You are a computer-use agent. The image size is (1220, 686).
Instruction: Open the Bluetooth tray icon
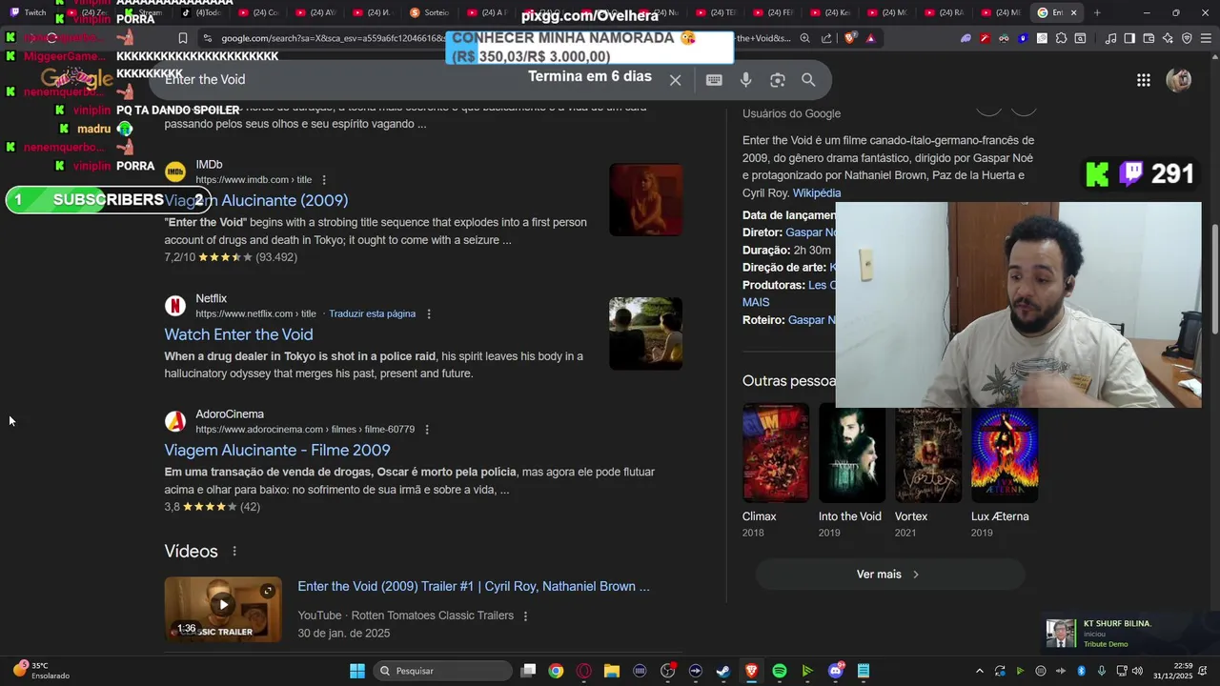(1082, 671)
